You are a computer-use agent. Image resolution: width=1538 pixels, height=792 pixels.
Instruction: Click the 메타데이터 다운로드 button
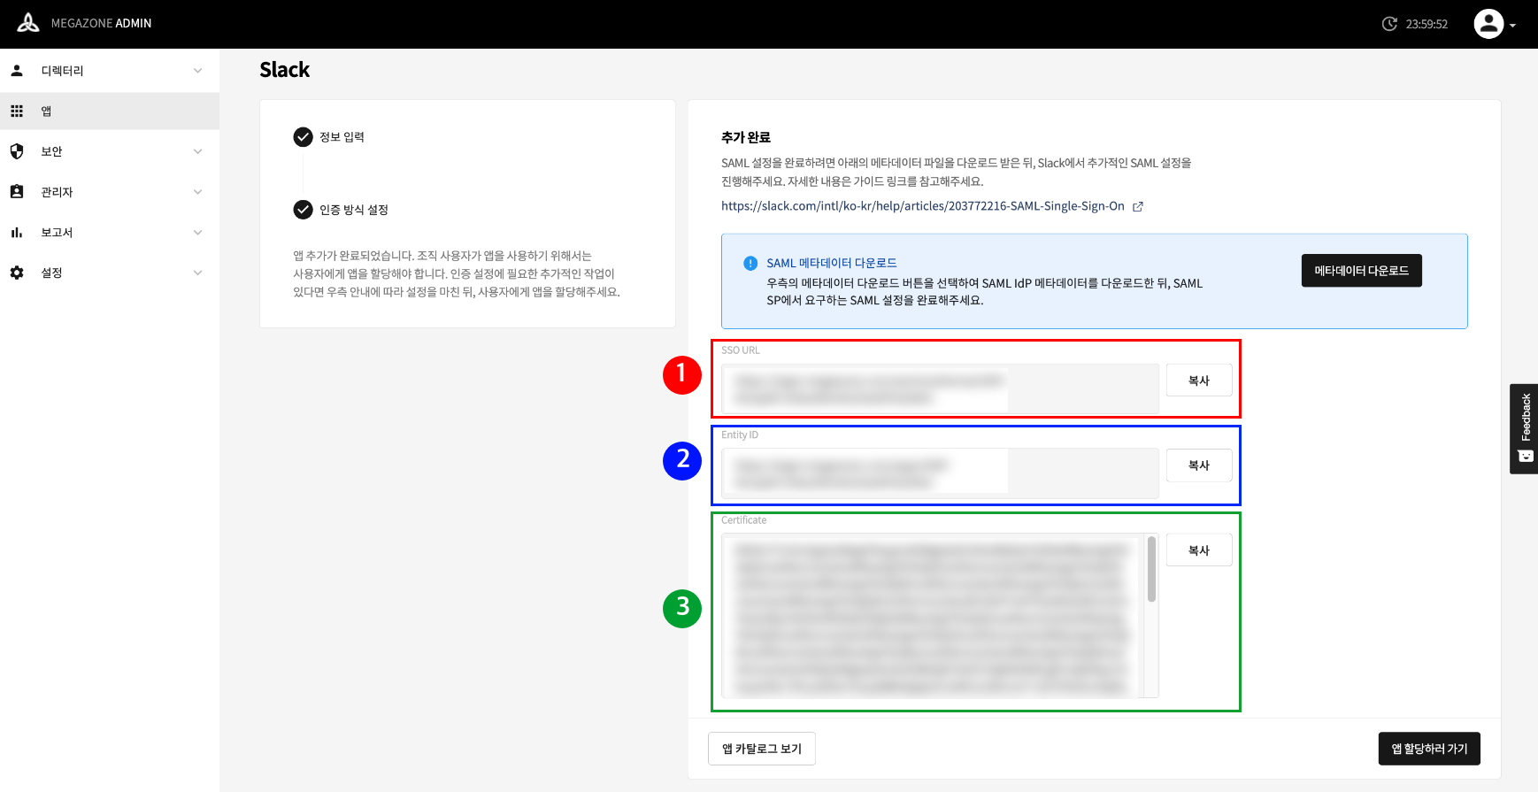(1361, 271)
